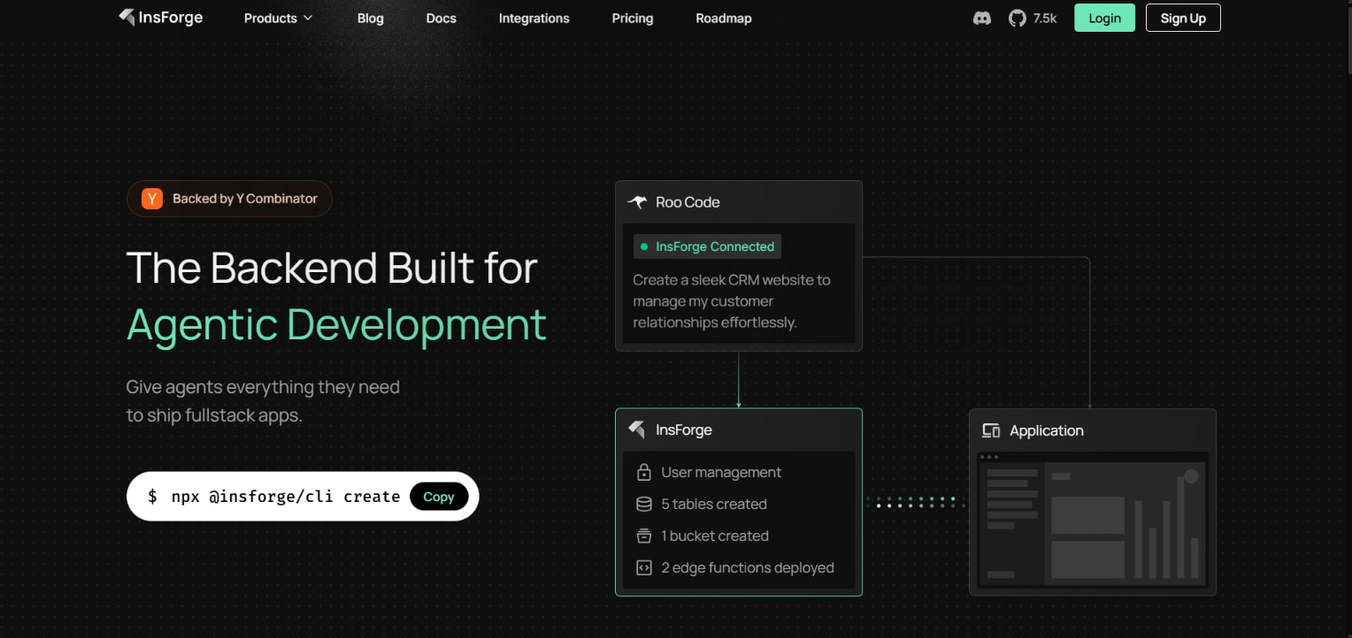Image resolution: width=1352 pixels, height=638 pixels.
Task: Open the GitHub icon link
Action: [1018, 18]
